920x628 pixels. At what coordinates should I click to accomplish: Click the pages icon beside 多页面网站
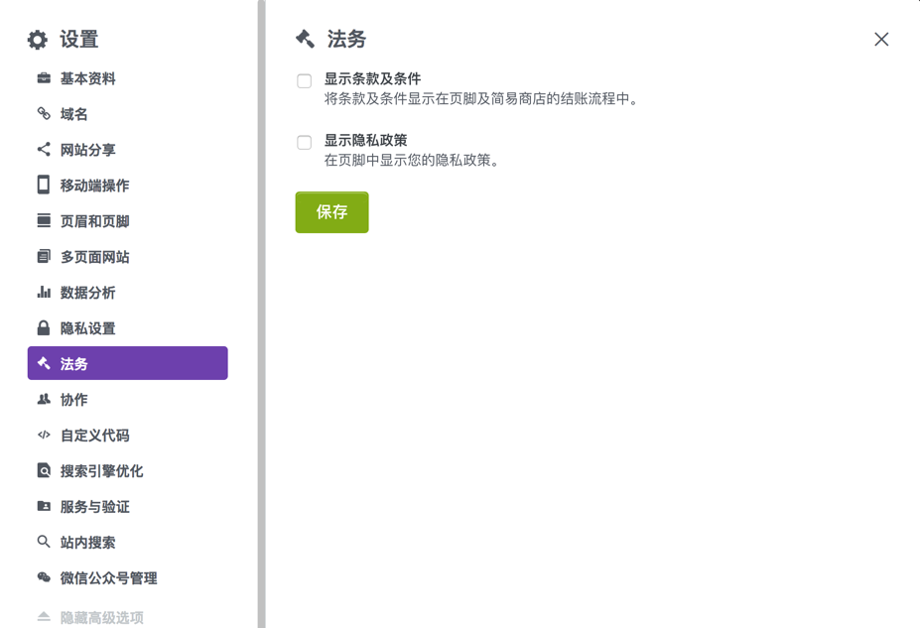click(x=44, y=256)
